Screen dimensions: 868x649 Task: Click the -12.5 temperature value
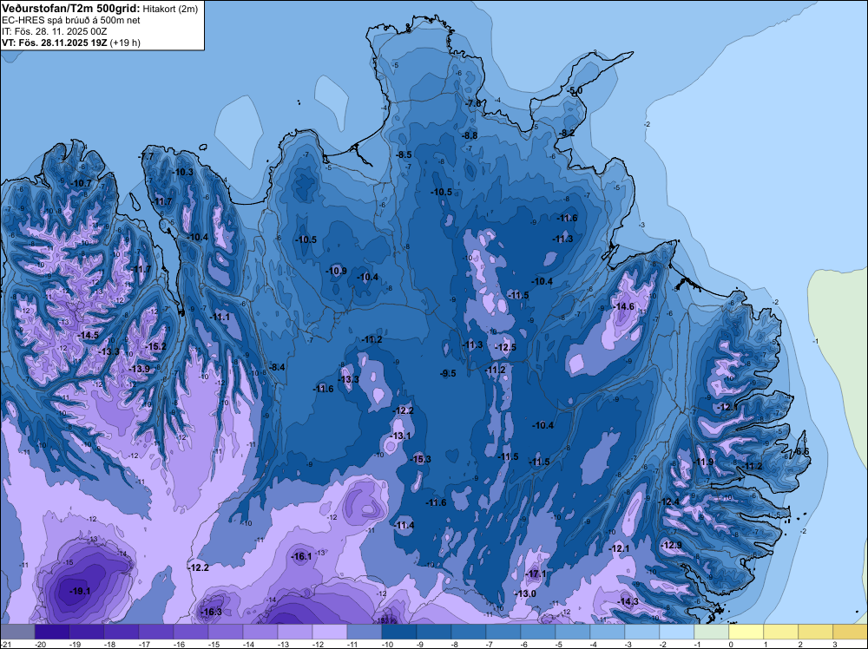505,347
